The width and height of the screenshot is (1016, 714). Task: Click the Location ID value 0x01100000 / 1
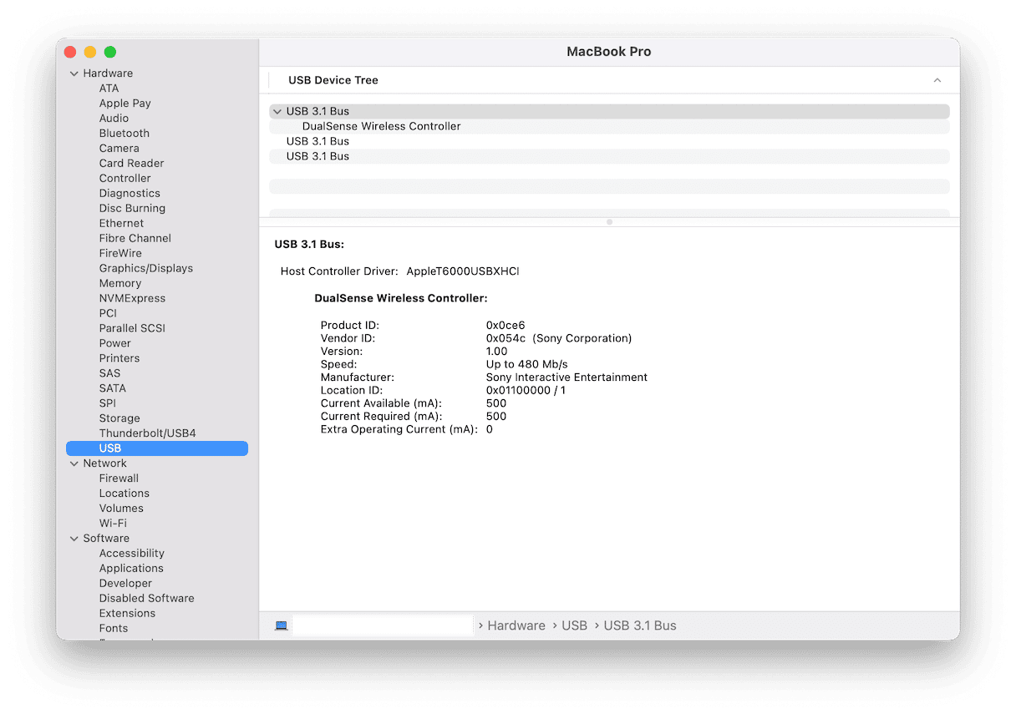(526, 391)
